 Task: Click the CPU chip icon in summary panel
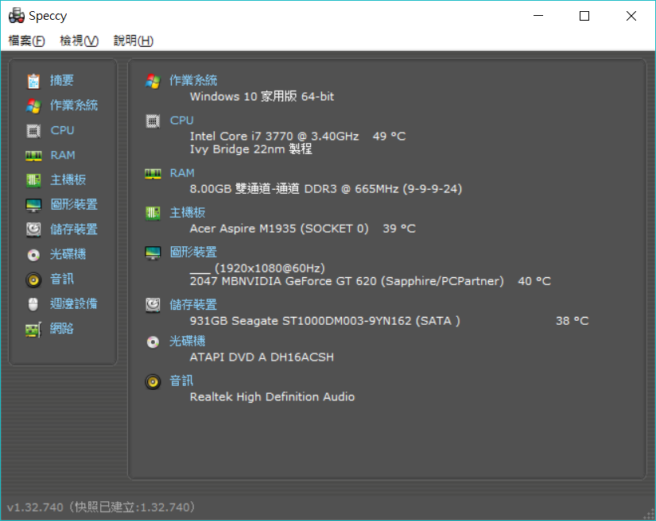(x=153, y=122)
